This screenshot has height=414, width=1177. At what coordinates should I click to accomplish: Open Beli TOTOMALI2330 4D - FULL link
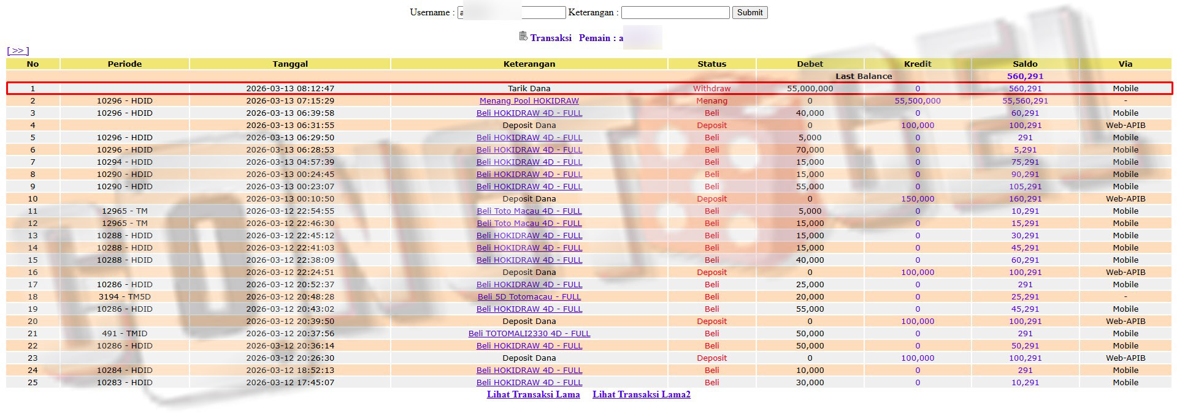[x=529, y=334]
